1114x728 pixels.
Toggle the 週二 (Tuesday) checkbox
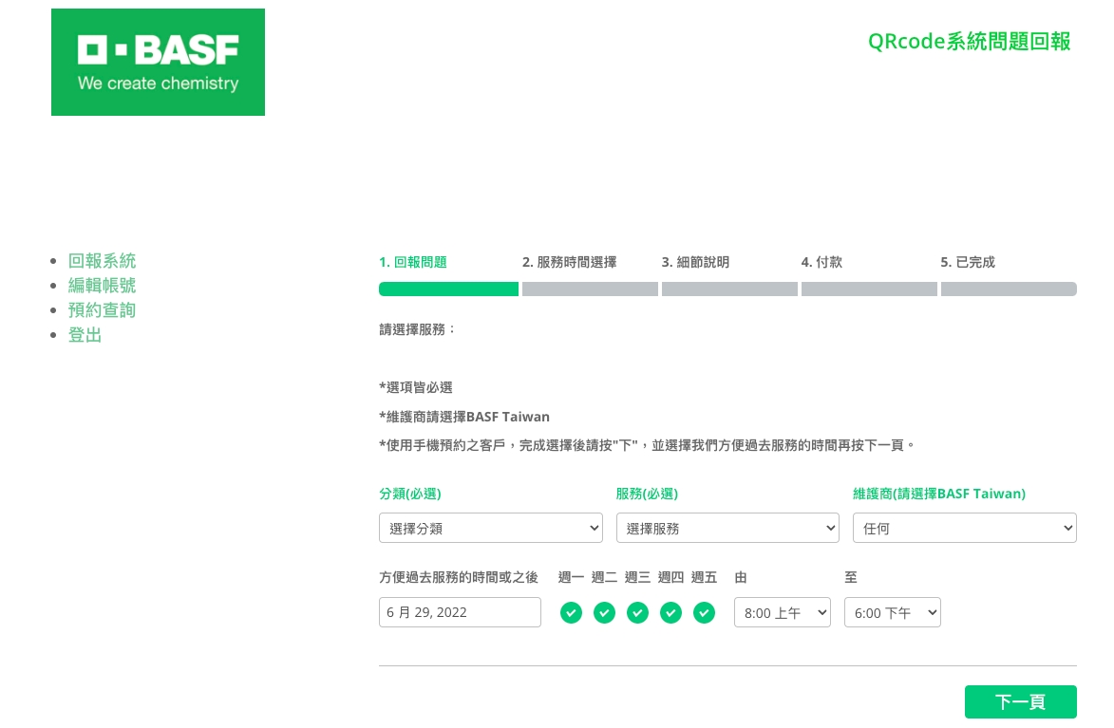click(x=604, y=613)
